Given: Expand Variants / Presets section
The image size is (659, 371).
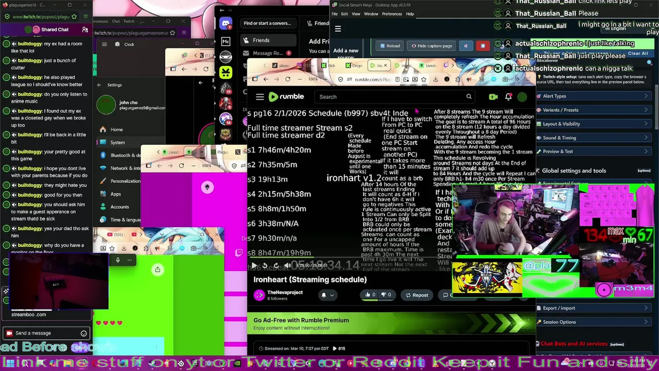Looking at the screenshot, I should [x=594, y=110].
